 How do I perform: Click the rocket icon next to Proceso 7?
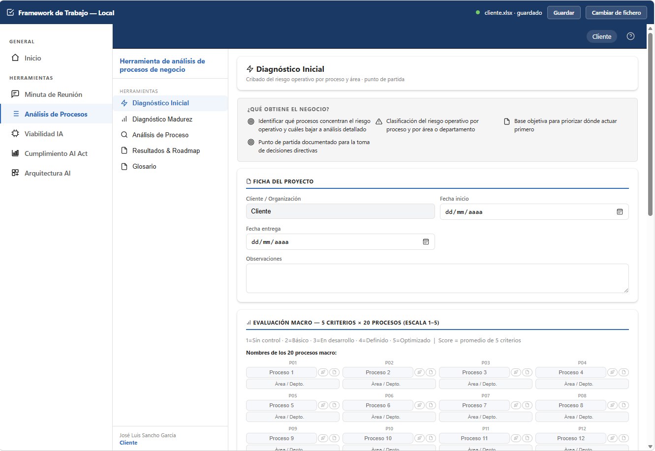pyautogui.click(x=516, y=405)
